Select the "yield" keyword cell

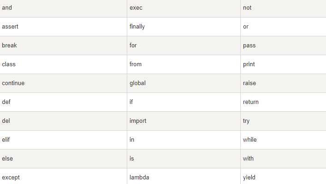click(x=249, y=177)
